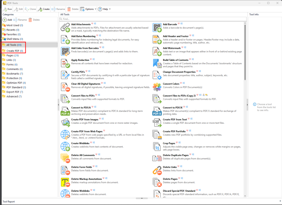Viewport: 282px width, 205px height.
Task: Select the Delete Duplicate Pages icon
Action: coord(157,158)
